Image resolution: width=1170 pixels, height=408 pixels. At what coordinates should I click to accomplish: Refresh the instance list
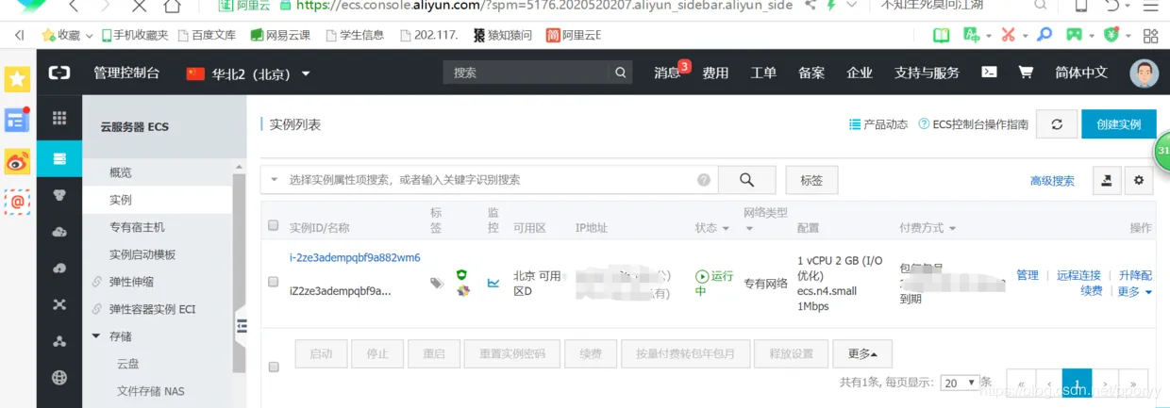pos(1057,124)
